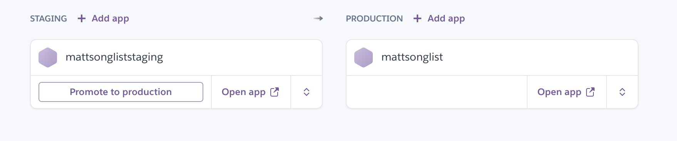Expand the mattsonglist up-down chevron menu
The image size is (677, 141).
pos(622,92)
